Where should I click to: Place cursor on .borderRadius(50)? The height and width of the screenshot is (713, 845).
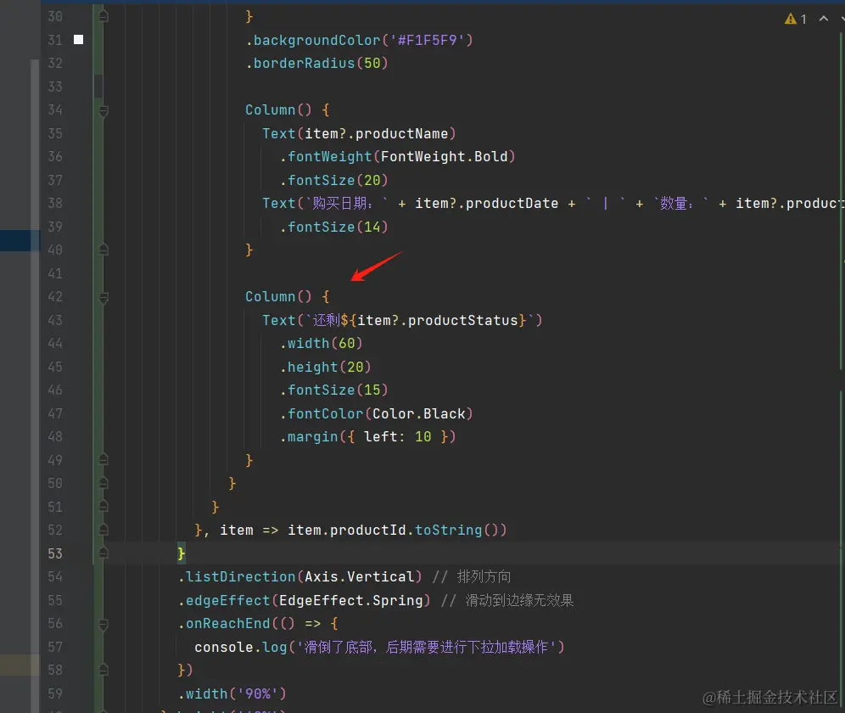(x=317, y=64)
